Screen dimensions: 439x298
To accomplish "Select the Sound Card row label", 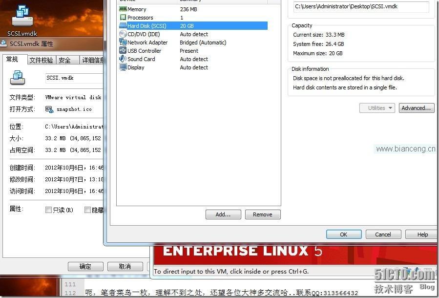I will coord(141,59).
